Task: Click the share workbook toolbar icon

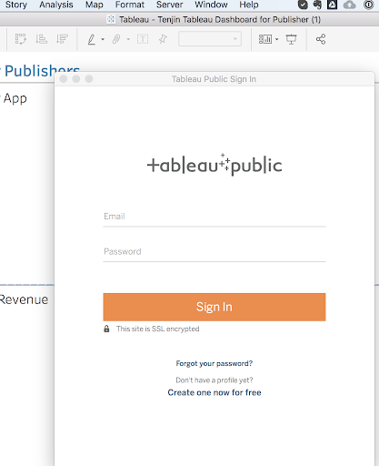Action: [x=321, y=39]
